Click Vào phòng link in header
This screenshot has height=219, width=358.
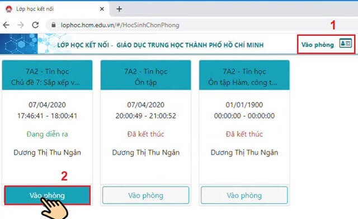click(318, 45)
